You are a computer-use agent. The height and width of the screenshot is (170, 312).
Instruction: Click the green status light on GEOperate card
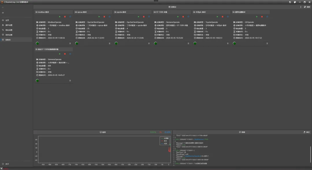(x=234, y=43)
